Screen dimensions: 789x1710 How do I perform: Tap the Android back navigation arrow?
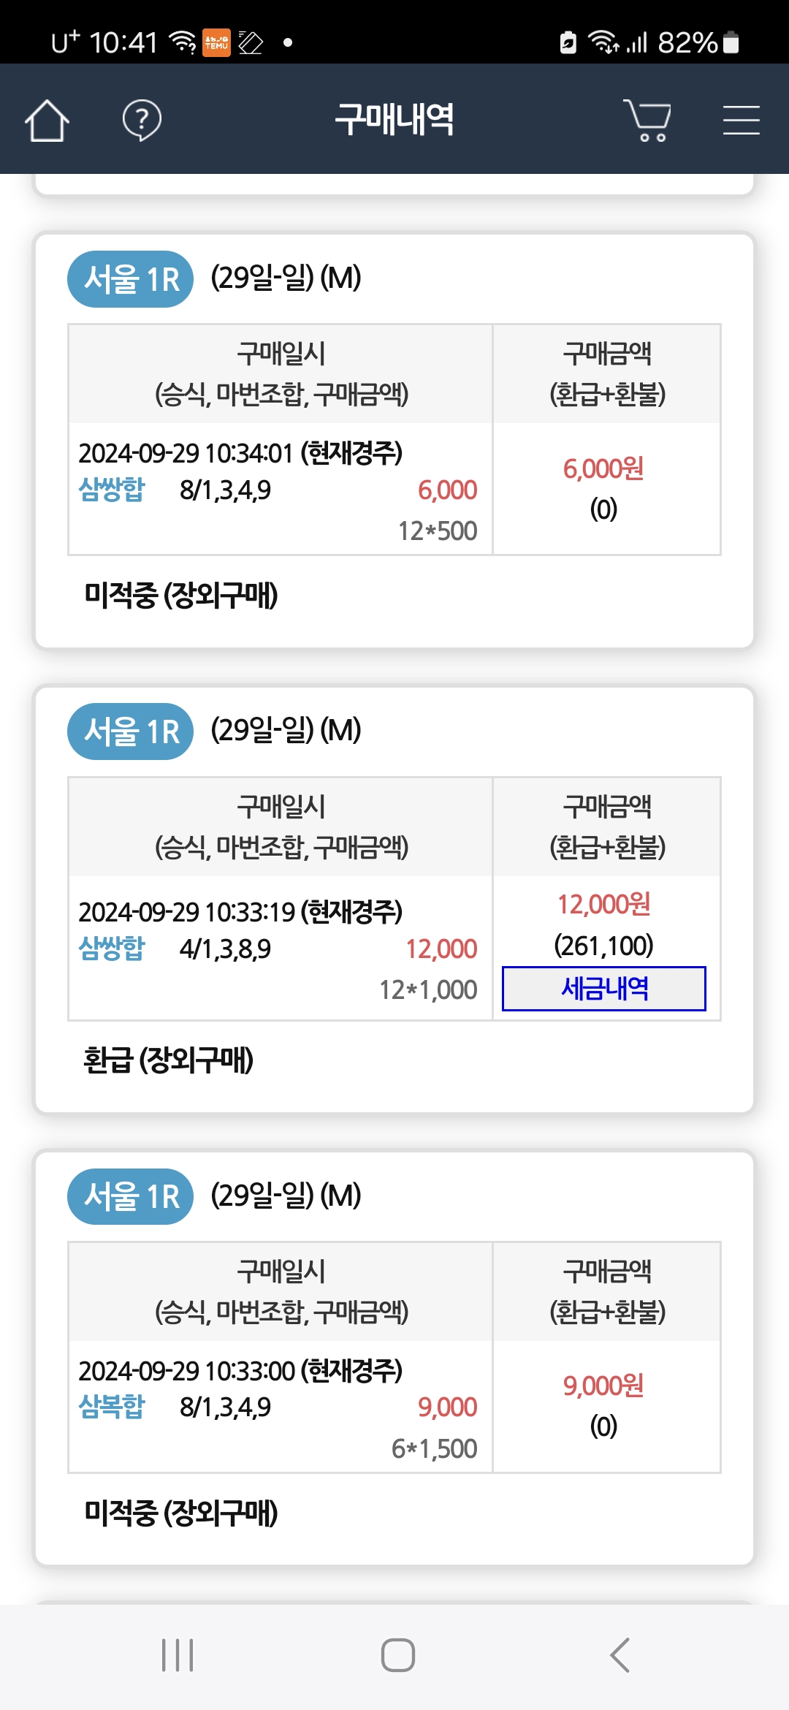[620, 1655]
